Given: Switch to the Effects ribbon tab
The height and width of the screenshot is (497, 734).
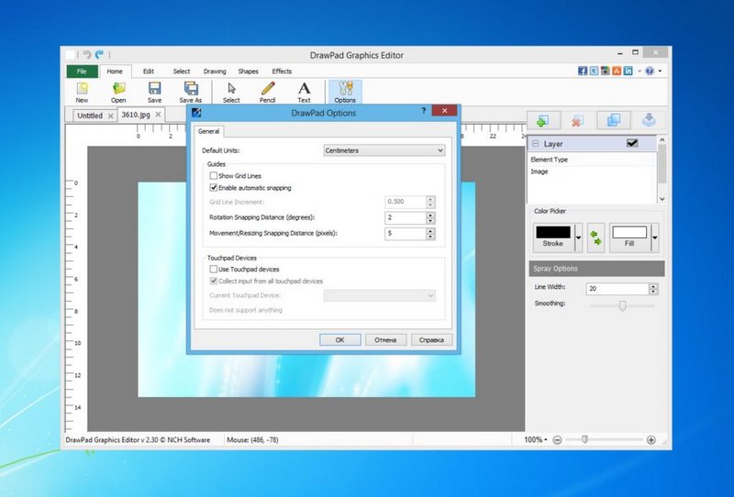Looking at the screenshot, I should coord(282,72).
